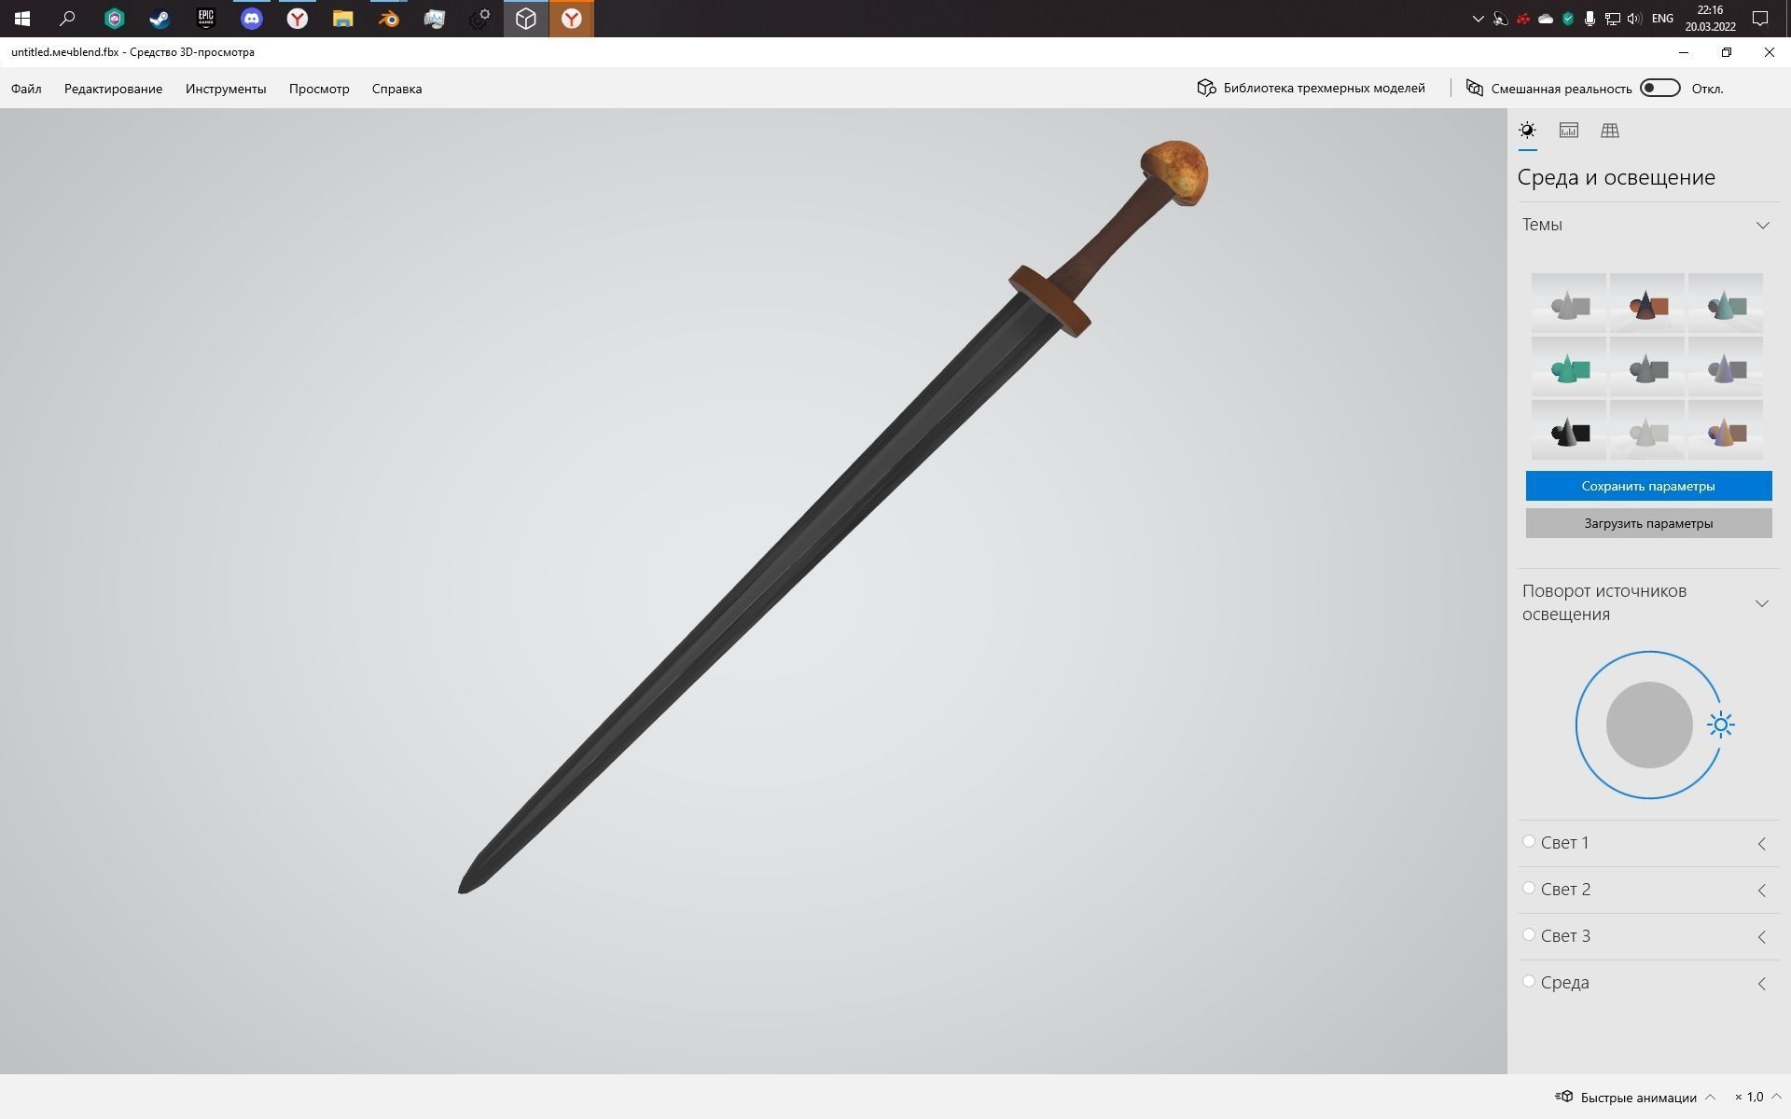Open the animation speed × 1,0 dropdown
Image resolution: width=1791 pixels, height=1119 pixels.
[x=1759, y=1097]
